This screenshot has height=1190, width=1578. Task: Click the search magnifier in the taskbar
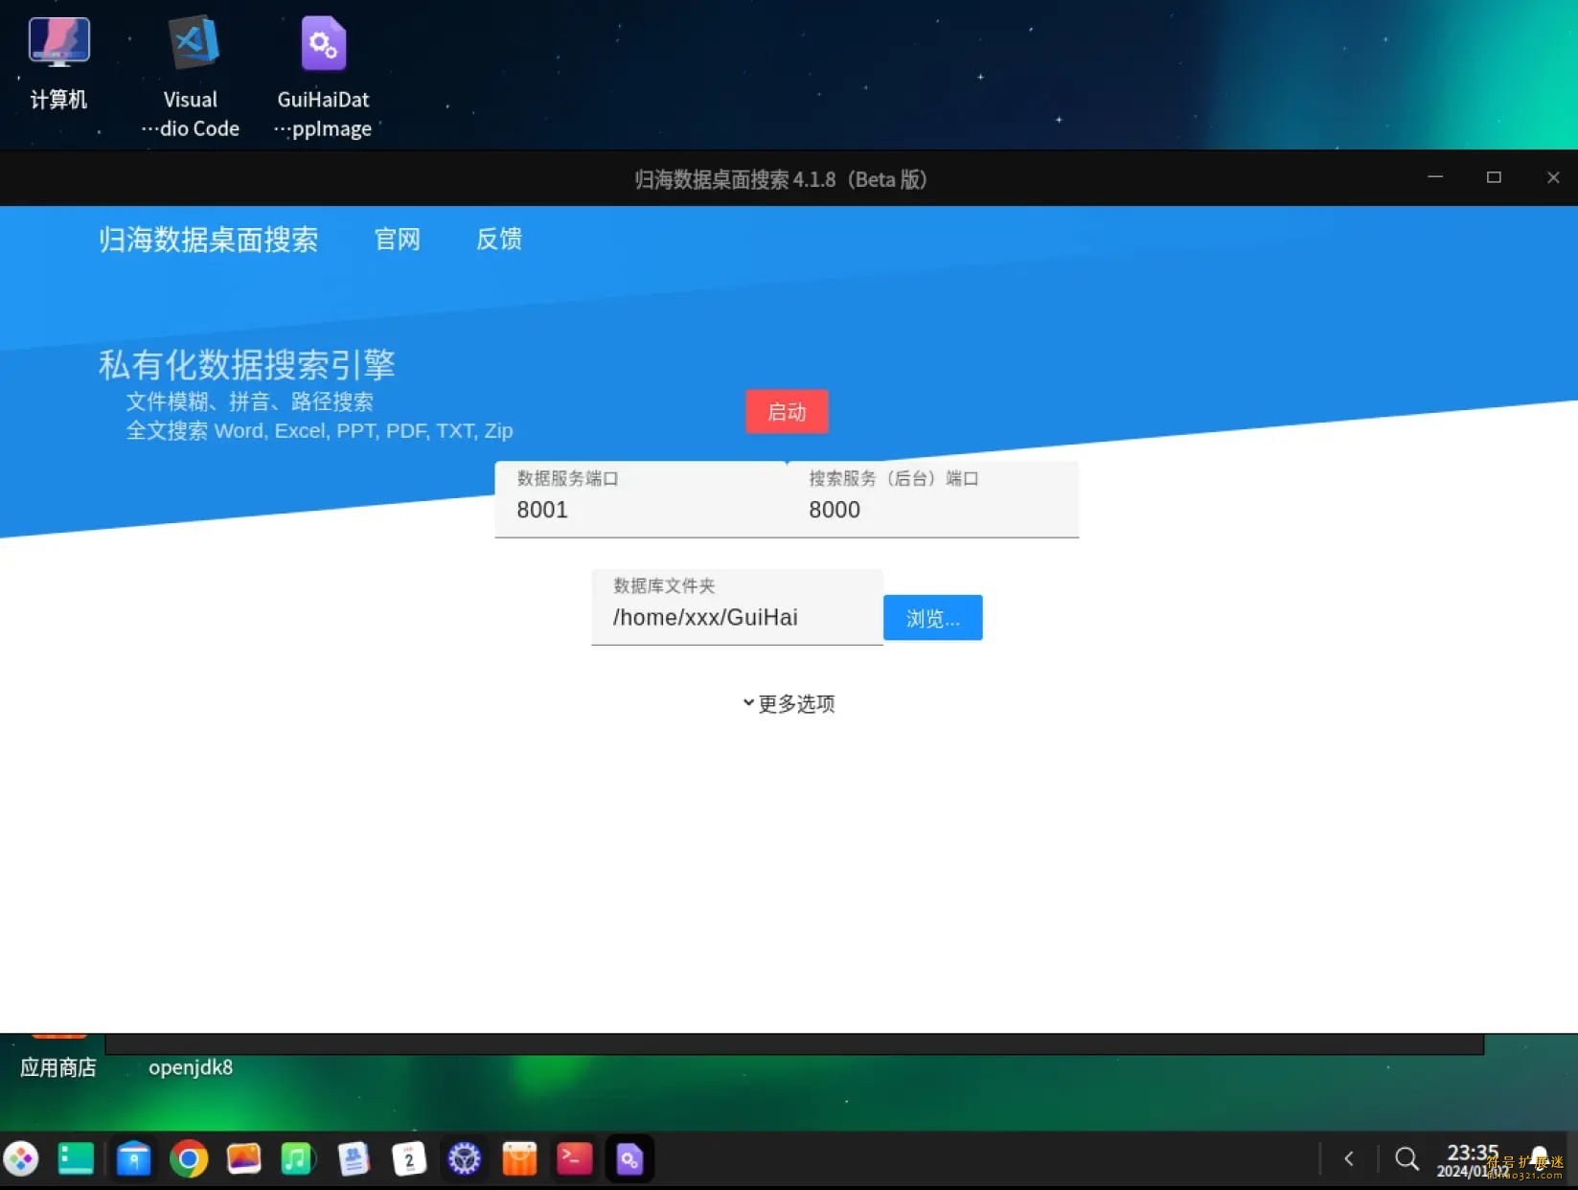point(1406,1159)
